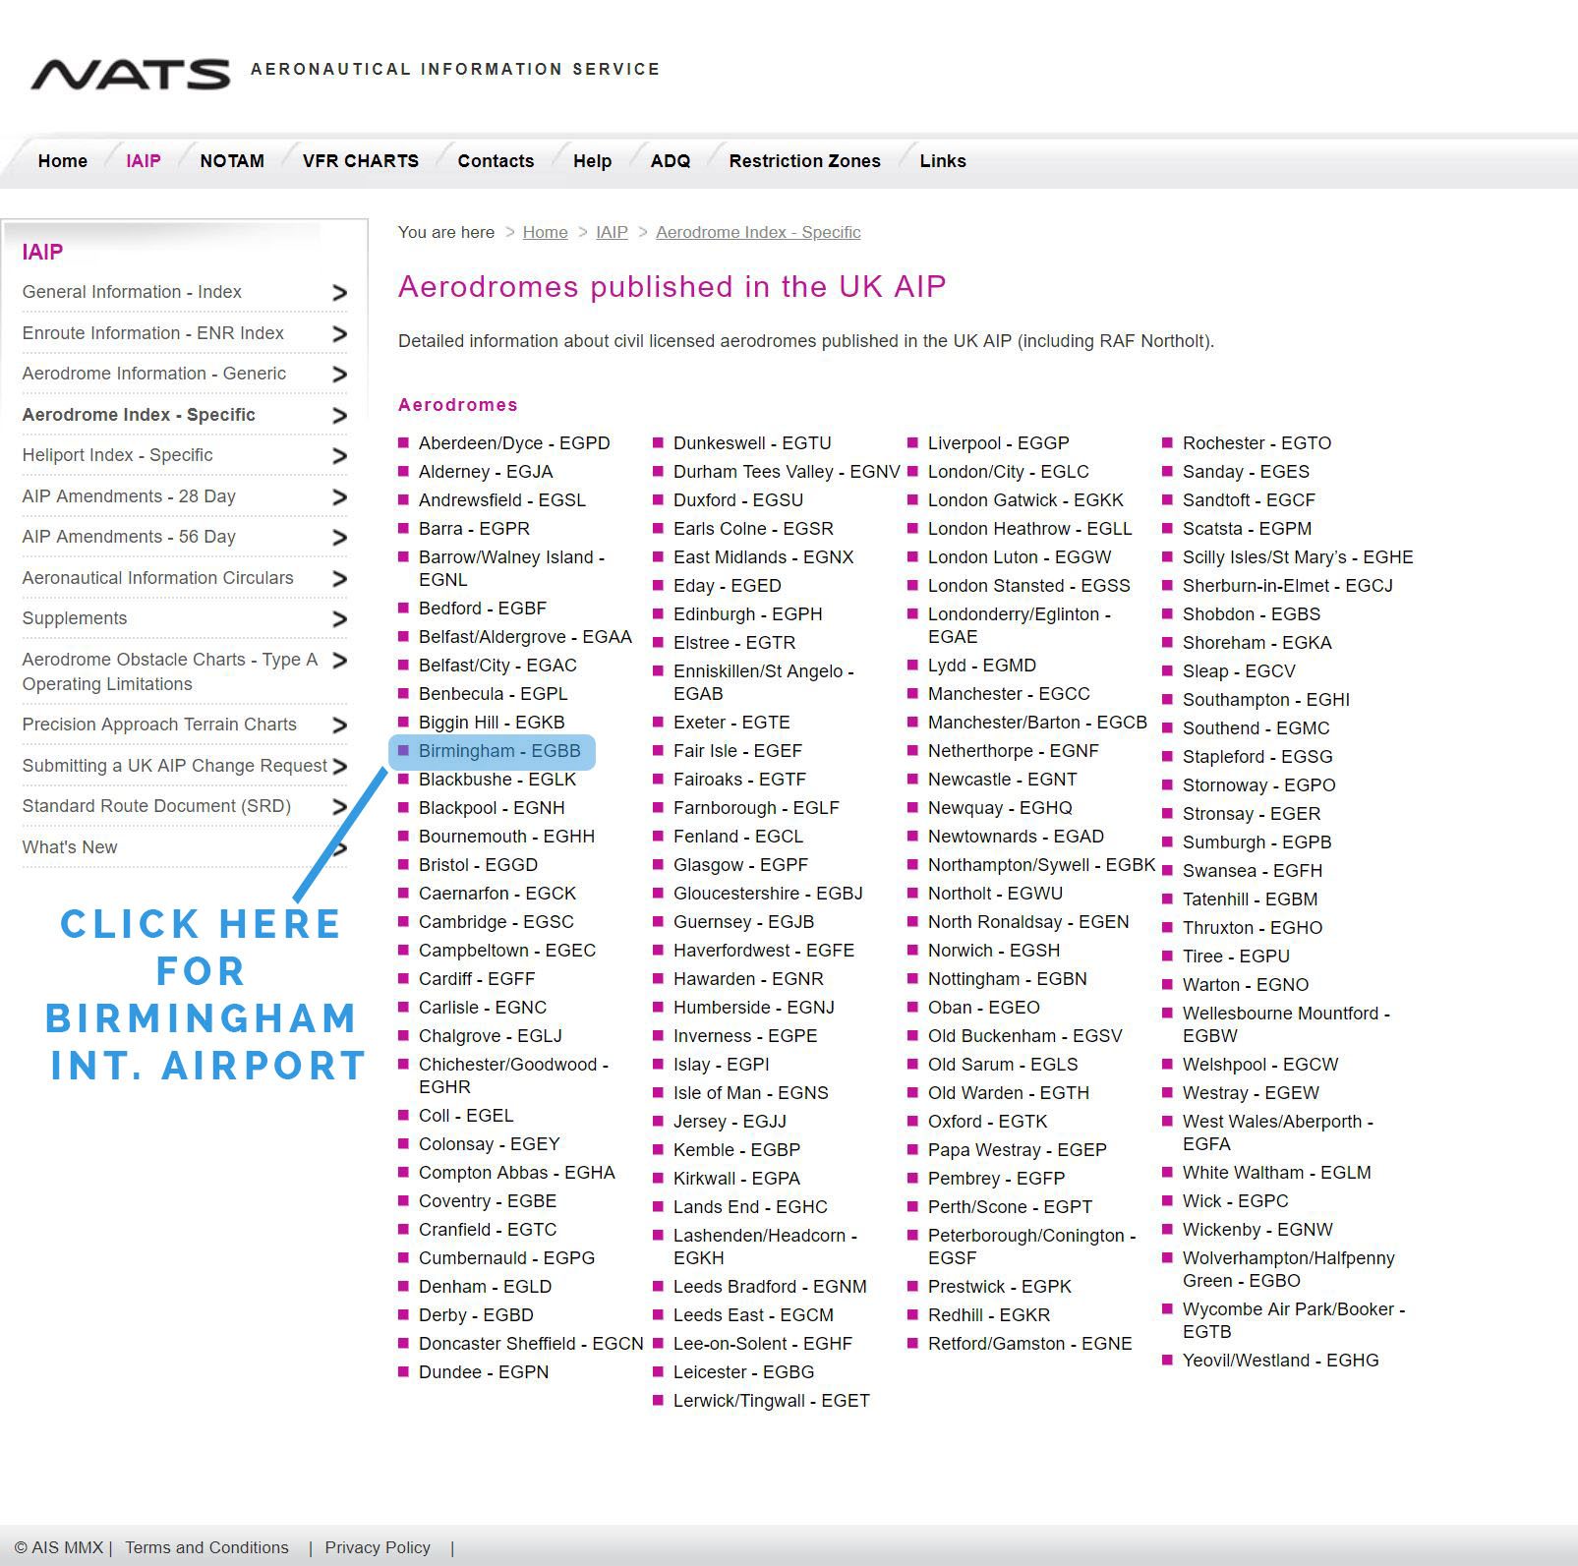Open Oxford - EGTK aerodrome
Screen dimensions: 1578x1566
click(x=988, y=1122)
